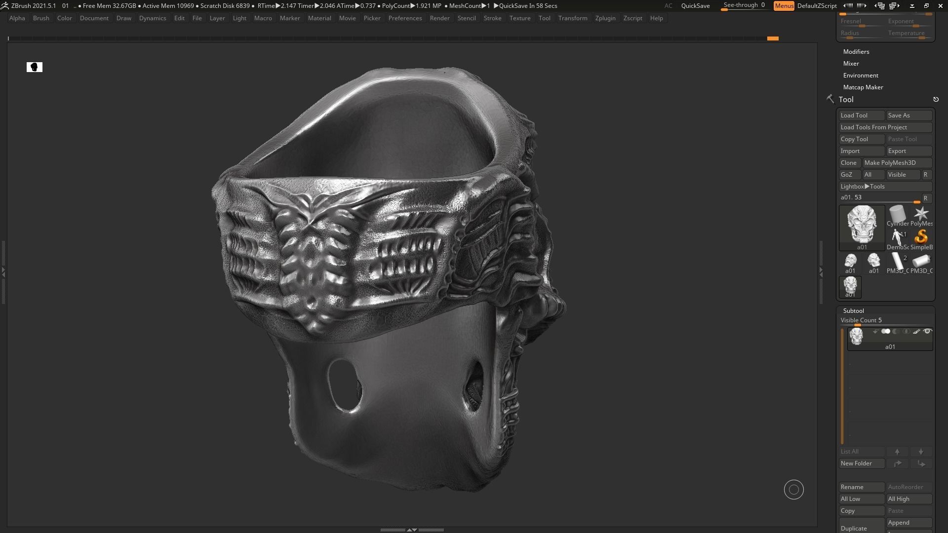
Task: Click the ZBrush logo icon in title bar
Action: [4, 5]
